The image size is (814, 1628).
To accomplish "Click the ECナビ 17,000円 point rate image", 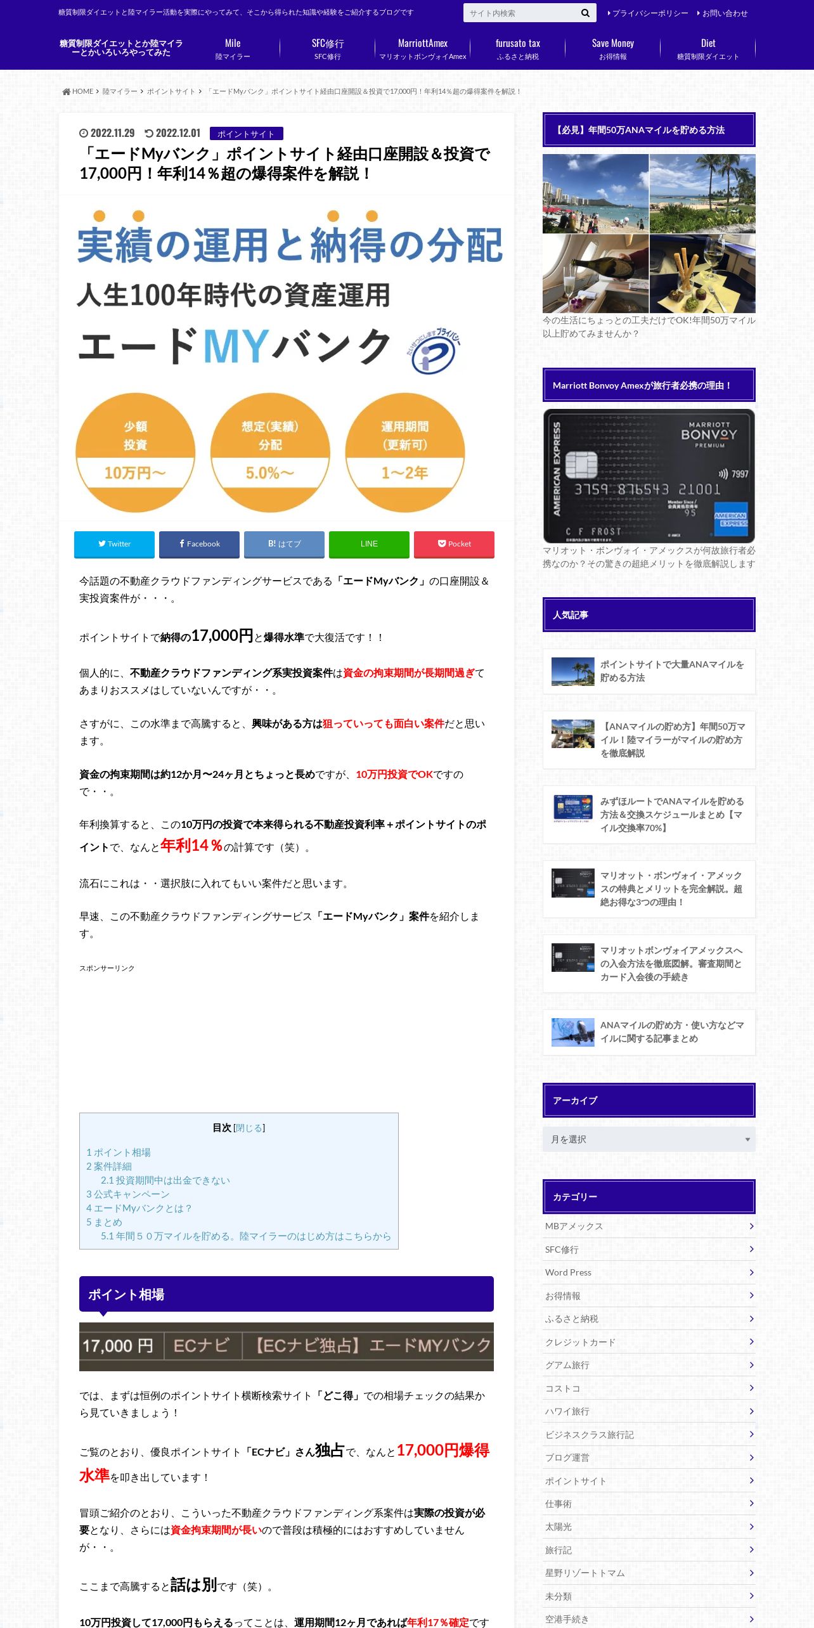I will [287, 1347].
